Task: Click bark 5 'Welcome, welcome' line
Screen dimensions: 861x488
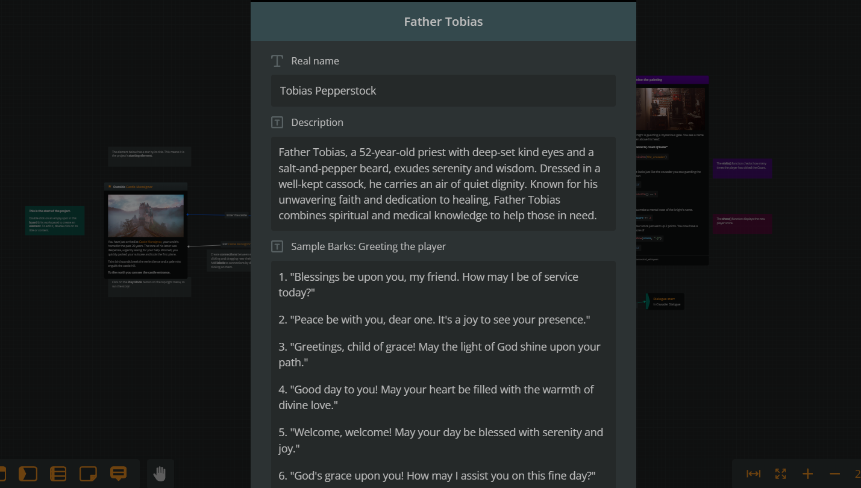Action: point(440,440)
